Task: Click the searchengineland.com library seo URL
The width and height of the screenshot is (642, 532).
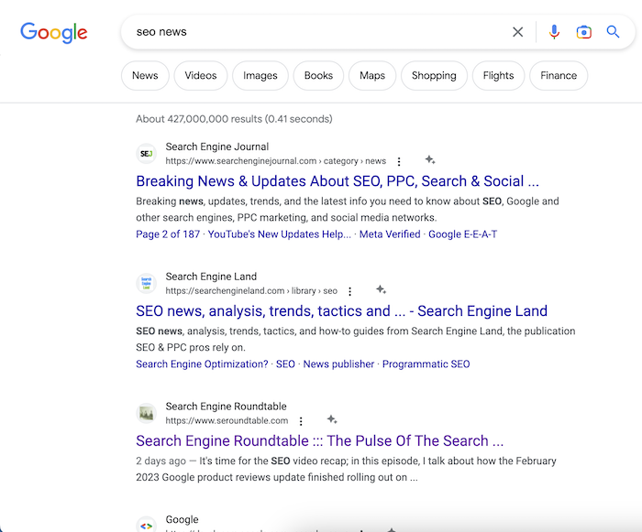Action: tap(251, 291)
